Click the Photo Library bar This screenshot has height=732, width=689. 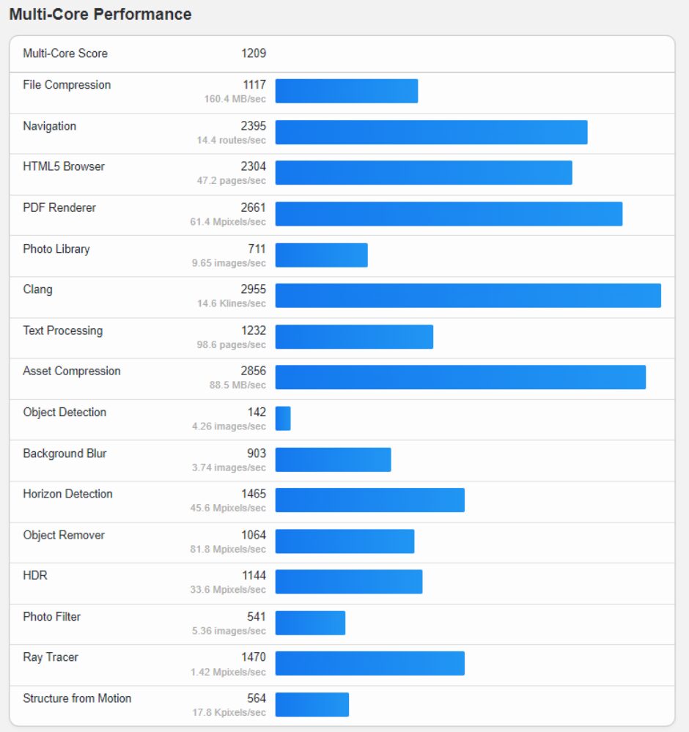pos(321,255)
